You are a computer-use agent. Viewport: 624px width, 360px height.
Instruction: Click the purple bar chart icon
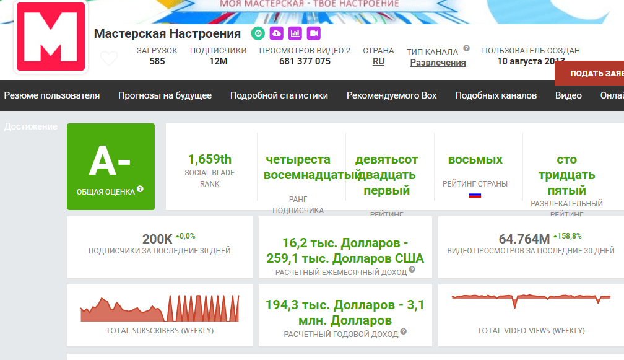295,33
